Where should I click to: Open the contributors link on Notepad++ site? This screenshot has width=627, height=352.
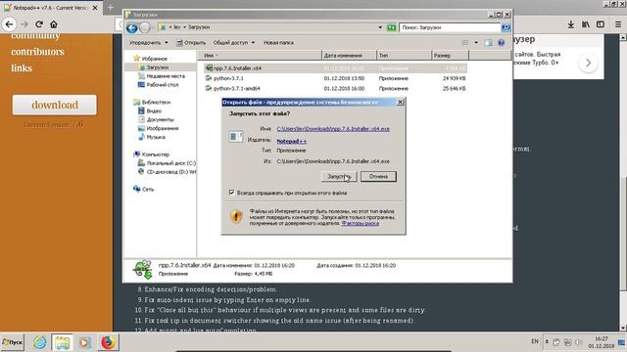click(37, 52)
